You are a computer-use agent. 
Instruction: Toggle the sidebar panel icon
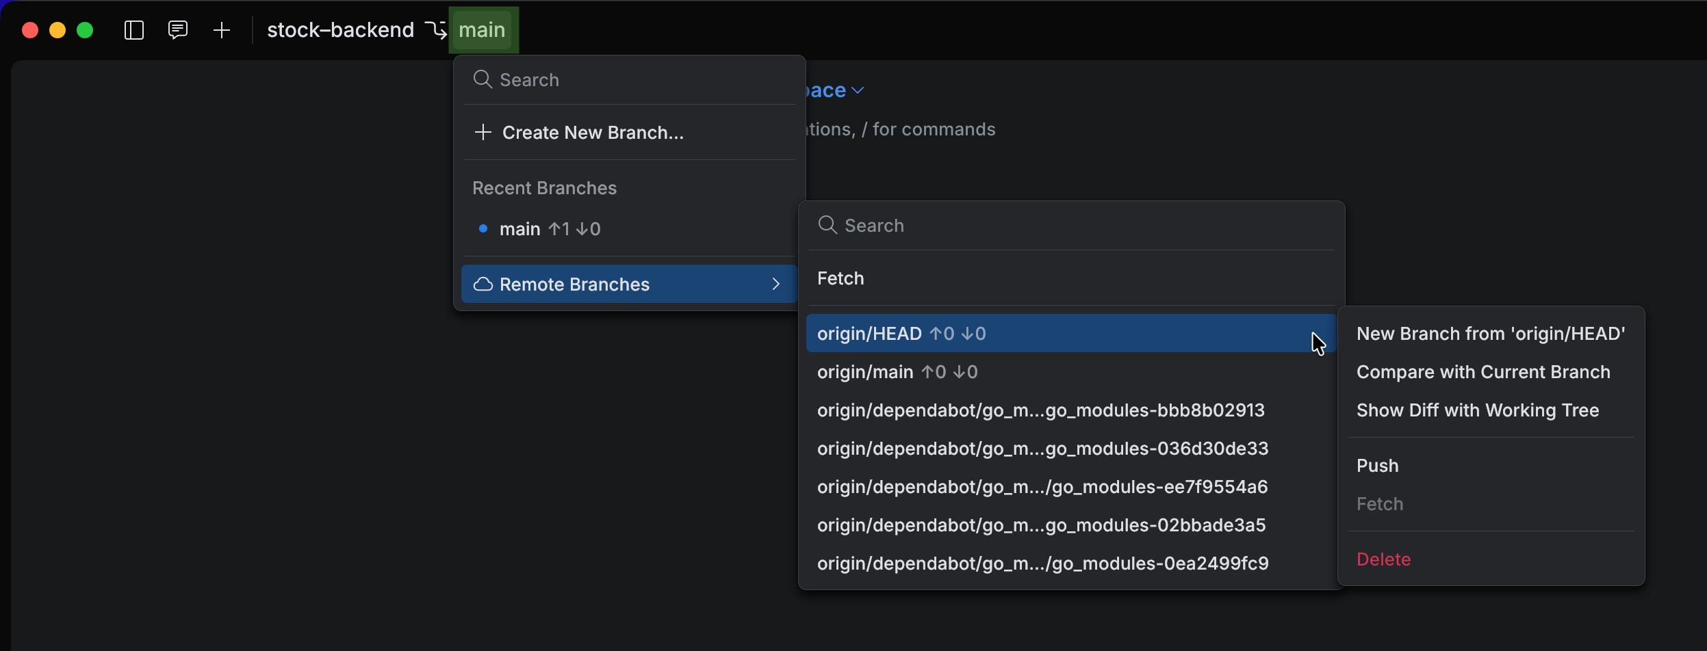pos(134,30)
